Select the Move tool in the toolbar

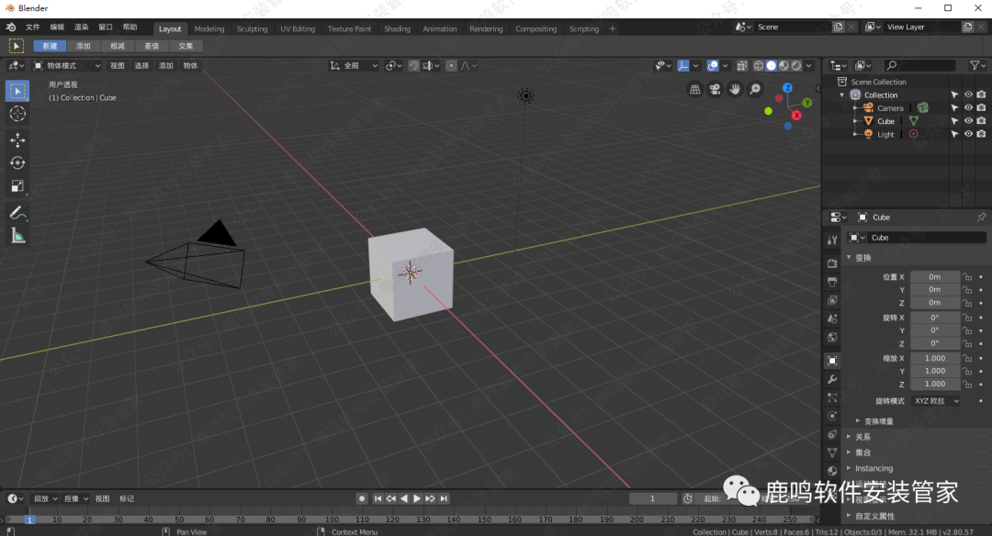pos(17,140)
